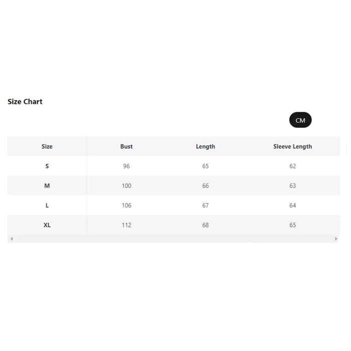Viewport: 351px width, 351px height.
Task: Click the bust value 112 for XL
Action: tap(126, 225)
